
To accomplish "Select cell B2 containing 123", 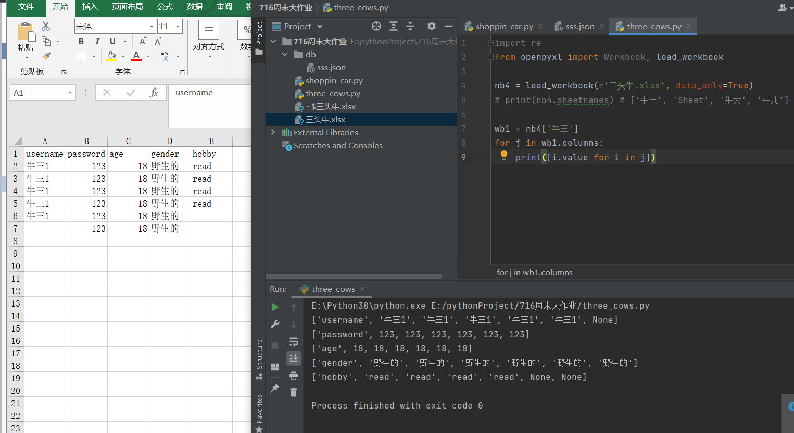I will coord(86,166).
